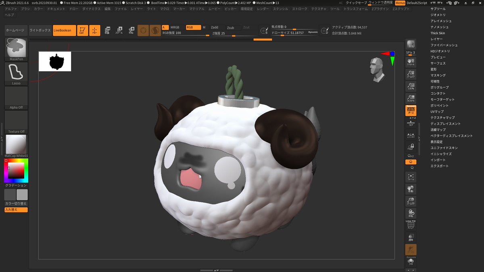Click the Floor (フロア) grid icon

(411, 124)
